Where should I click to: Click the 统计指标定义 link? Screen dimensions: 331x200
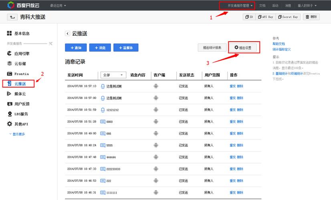[282, 49]
